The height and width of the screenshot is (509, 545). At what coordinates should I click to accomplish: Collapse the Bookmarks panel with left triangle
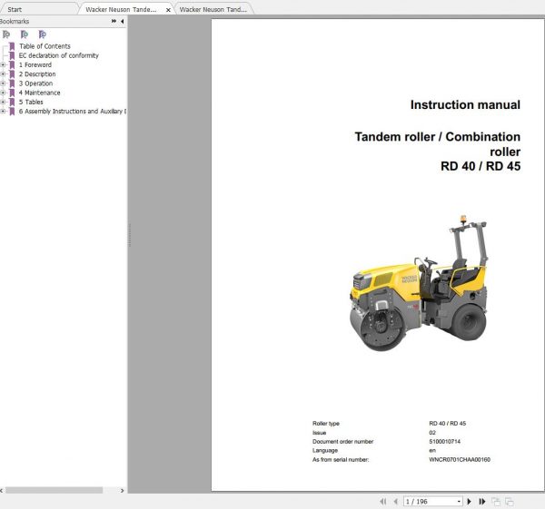point(122,21)
